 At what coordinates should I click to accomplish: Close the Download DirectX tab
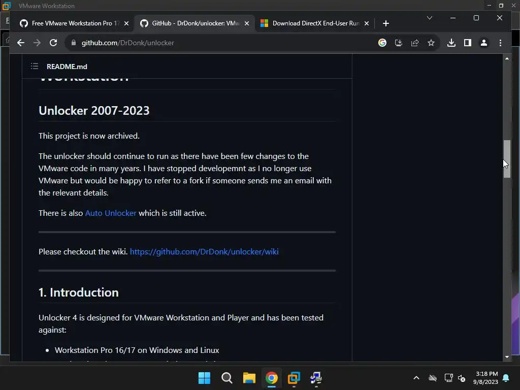click(x=367, y=23)
